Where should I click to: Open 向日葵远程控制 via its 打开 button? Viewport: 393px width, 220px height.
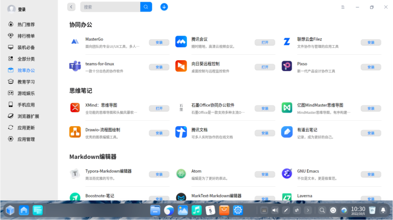pyautogui.click(x=265, y=67)
